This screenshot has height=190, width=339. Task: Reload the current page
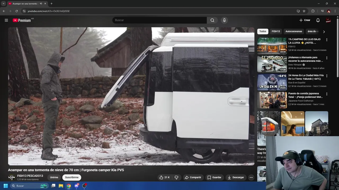[16, 11]
